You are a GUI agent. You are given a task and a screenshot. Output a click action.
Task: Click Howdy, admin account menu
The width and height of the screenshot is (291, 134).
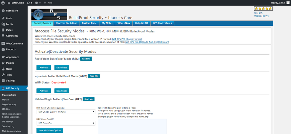point(280,3)
